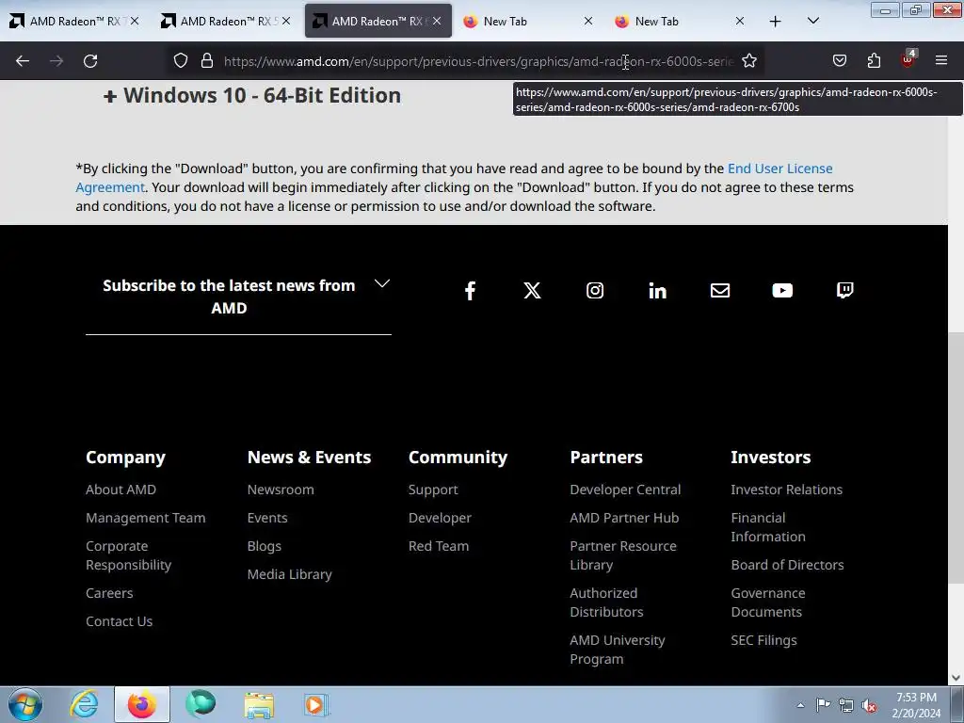Open uBlock Origin extension icon
Screen dimensions: 964x723
pyautogui.click(x=908, y=59)
